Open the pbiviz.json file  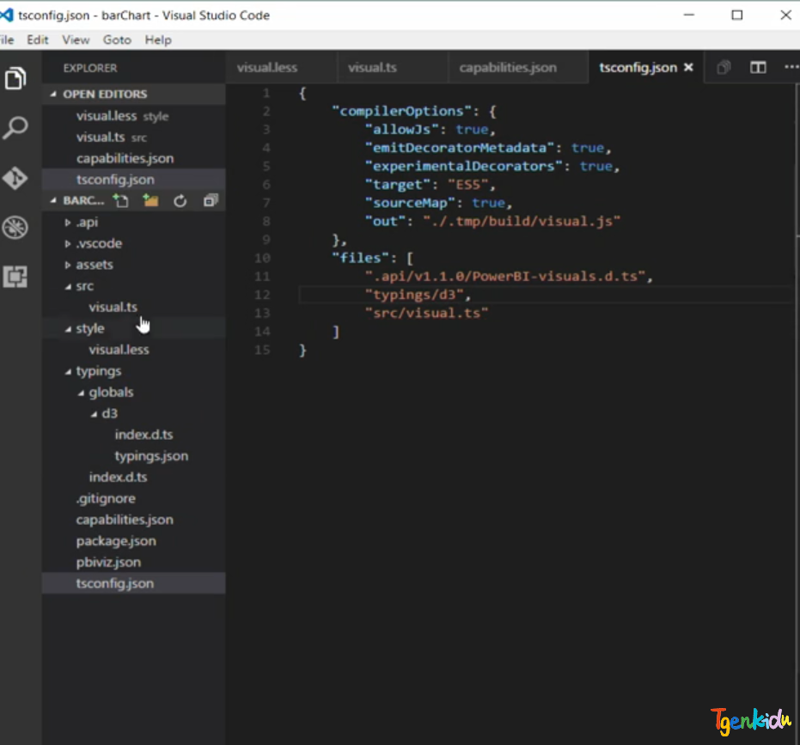point(134,562)
